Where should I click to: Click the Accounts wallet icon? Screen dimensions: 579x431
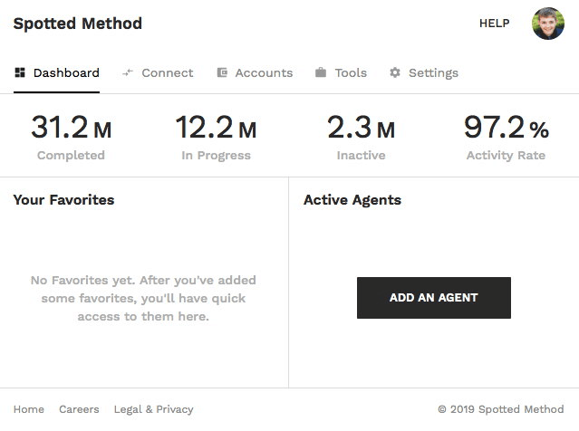tap(222, 72)
